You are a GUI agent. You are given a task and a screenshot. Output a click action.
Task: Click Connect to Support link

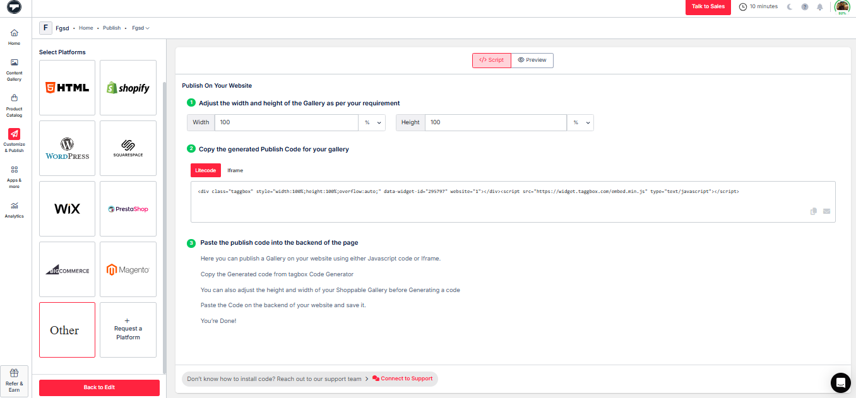click(x=402, y=379)
